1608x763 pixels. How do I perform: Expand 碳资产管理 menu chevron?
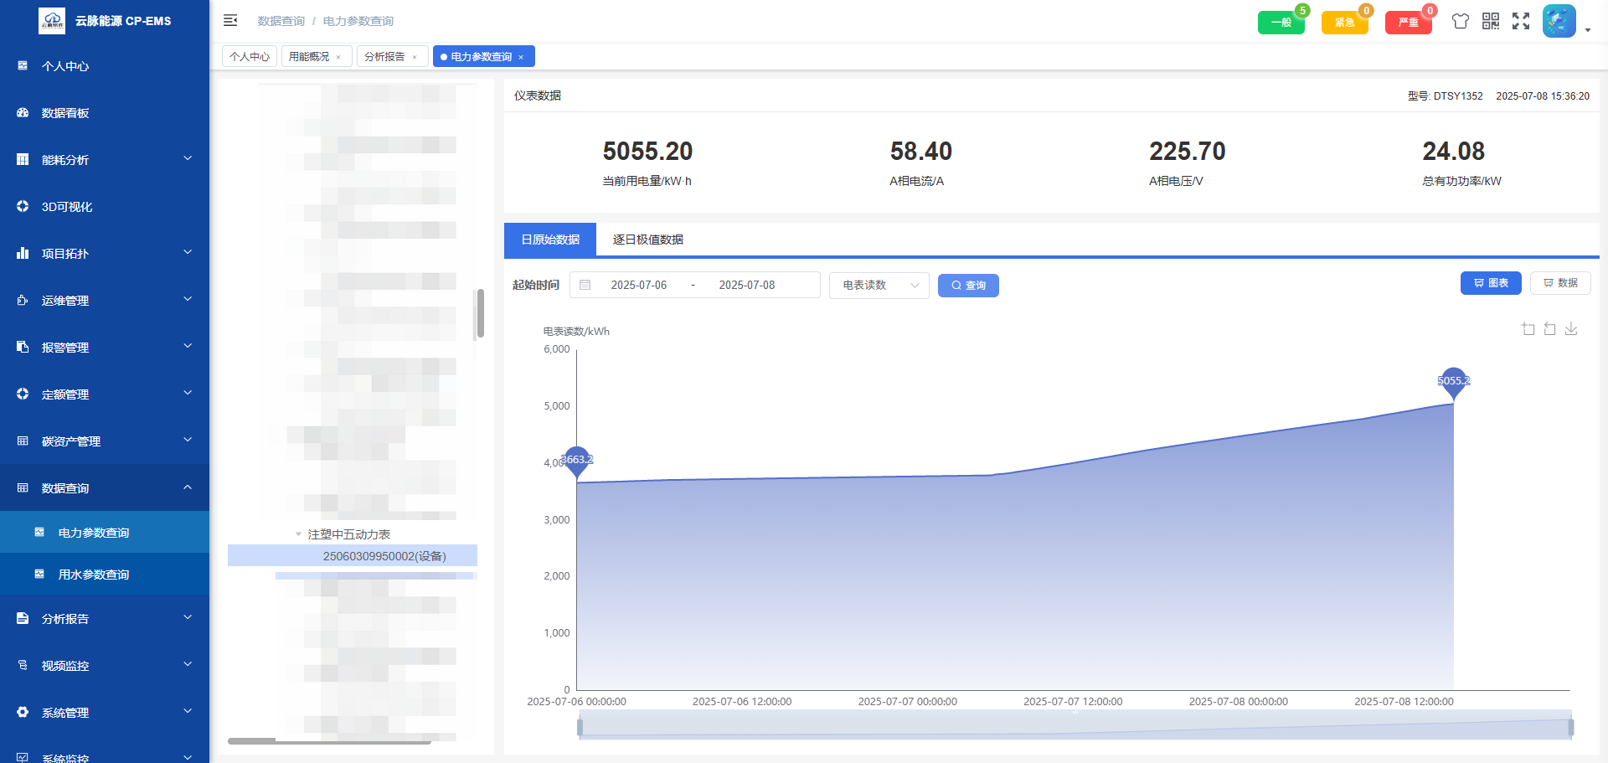coord(188,440)
